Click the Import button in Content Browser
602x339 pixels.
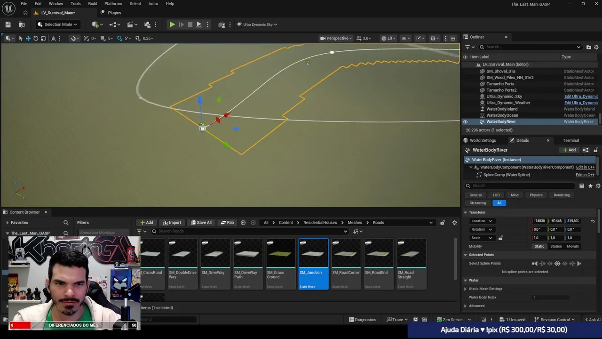[x=171, y=223]
